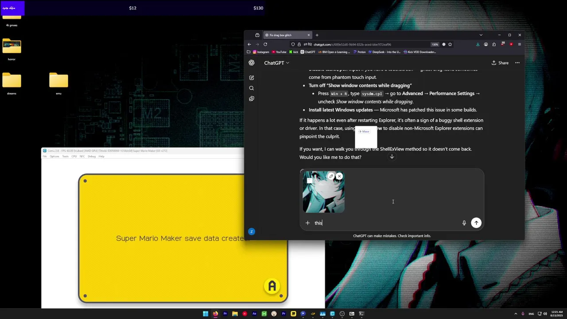
Task: Open the Firefox account icon
Action: click(x=486, y=44)
